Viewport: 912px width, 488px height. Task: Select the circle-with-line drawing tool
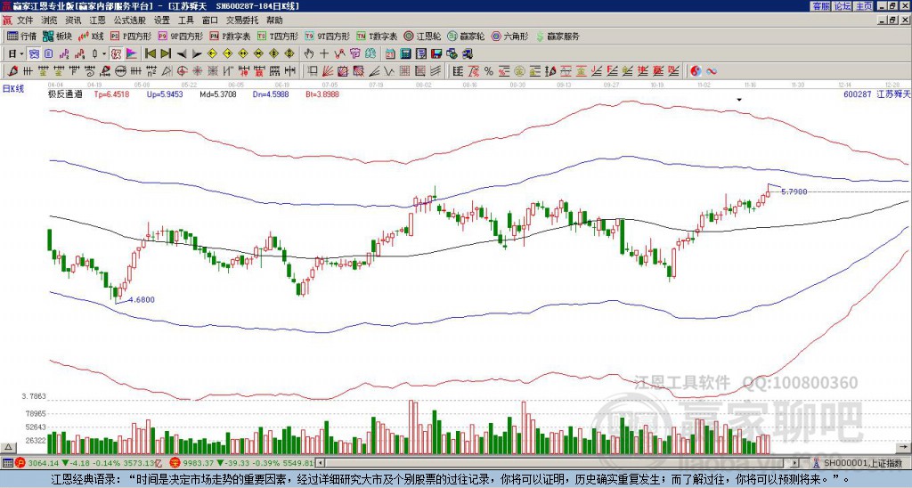tap(120, 71)
